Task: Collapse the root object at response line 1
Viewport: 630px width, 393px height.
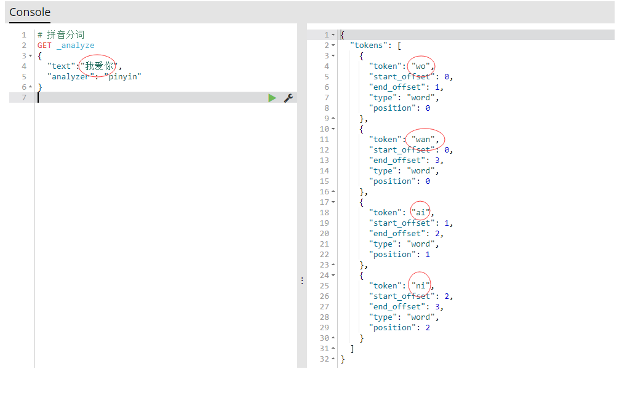Action: [333, 35]
